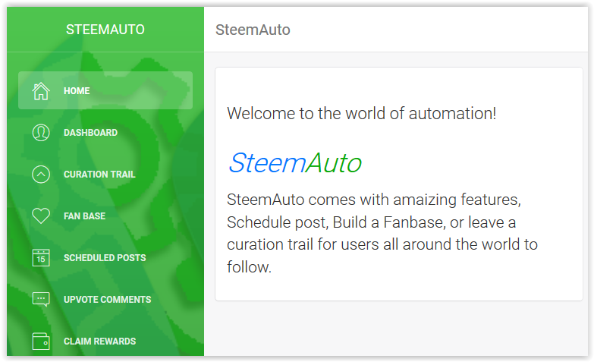Image resolution: width=594 pixels, height=362 pixels.
Task: Select the Fan Base heart icon
Action: pyautogui.click(x=41, y=216)
